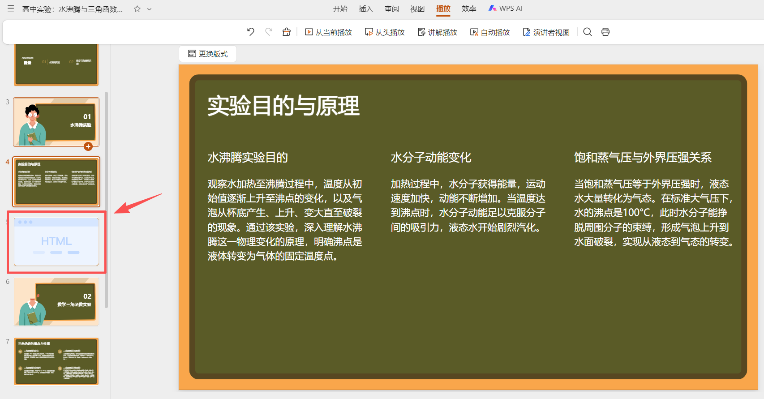Click the Undo icon

pos(251,32)
